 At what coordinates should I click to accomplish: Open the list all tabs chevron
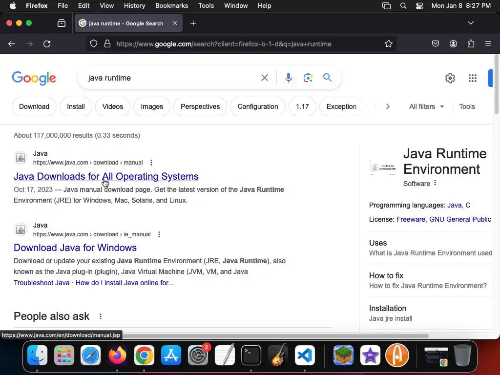pyautogui.click(x=470, y=23)
